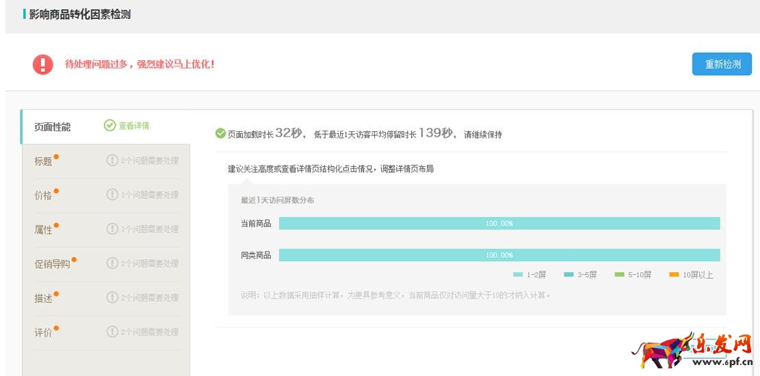Click the 1-2屏 legend color swatch
760x376 pixels.
click(x=518, y=275)
